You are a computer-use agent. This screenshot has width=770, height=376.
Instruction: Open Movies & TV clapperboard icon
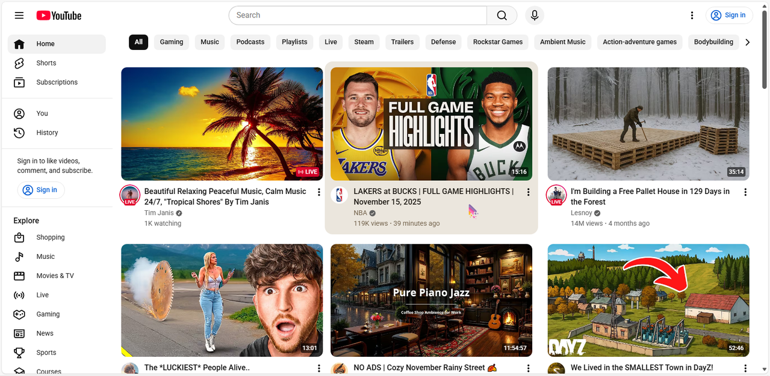coord(19,276)
